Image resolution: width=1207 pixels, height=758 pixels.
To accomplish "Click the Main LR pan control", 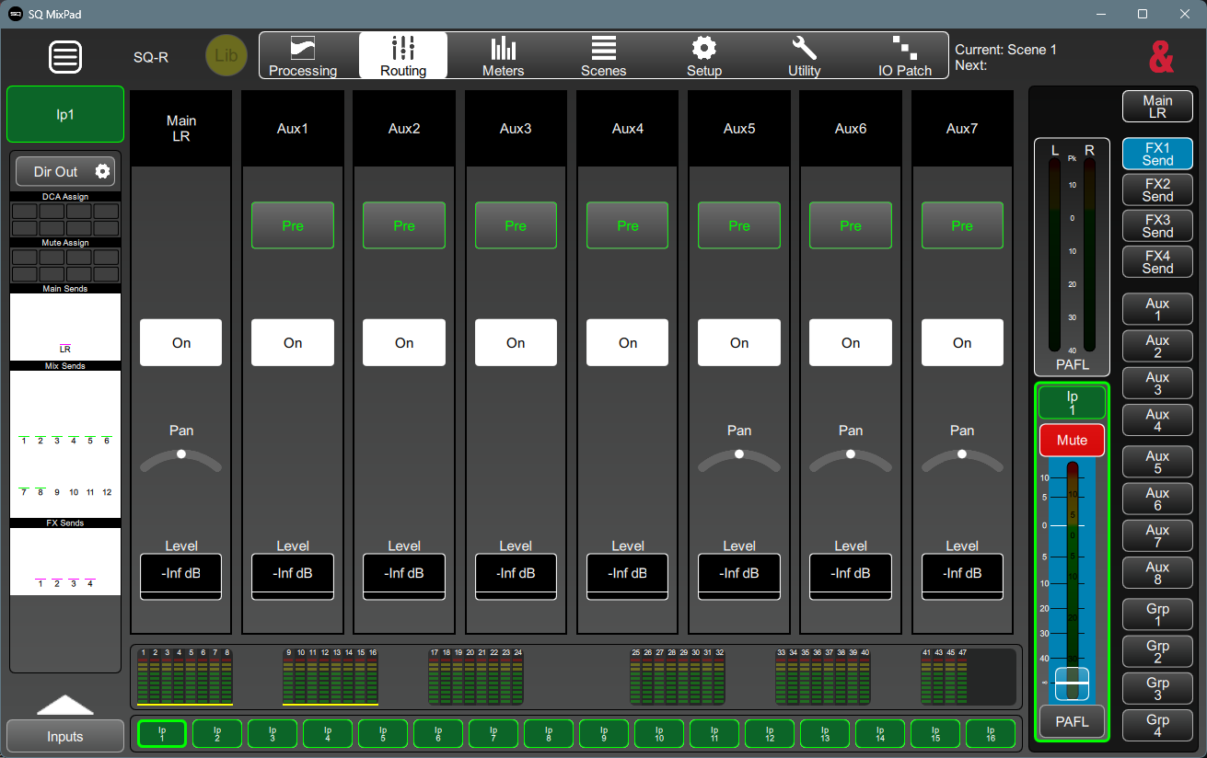I will coord(181,460).
